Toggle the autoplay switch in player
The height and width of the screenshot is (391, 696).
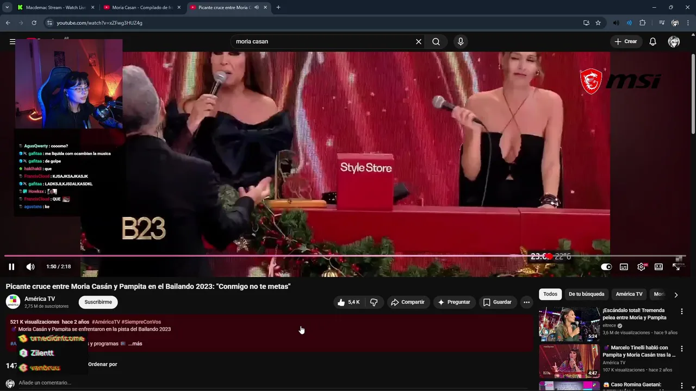coord(606,267)
